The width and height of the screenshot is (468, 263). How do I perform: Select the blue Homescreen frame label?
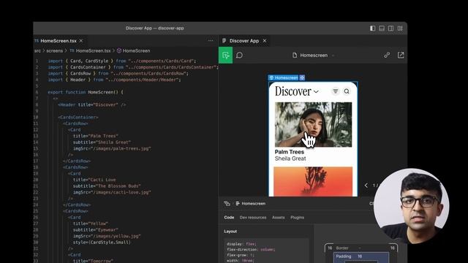point(284,77)
